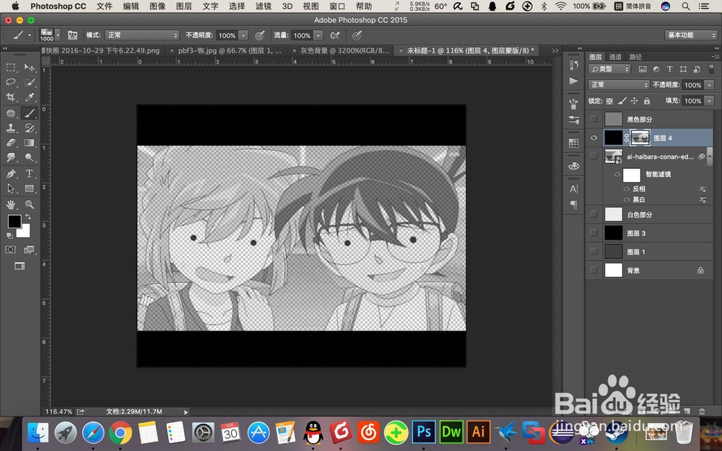Select the Brush tool in toolbox

[30, 113]
